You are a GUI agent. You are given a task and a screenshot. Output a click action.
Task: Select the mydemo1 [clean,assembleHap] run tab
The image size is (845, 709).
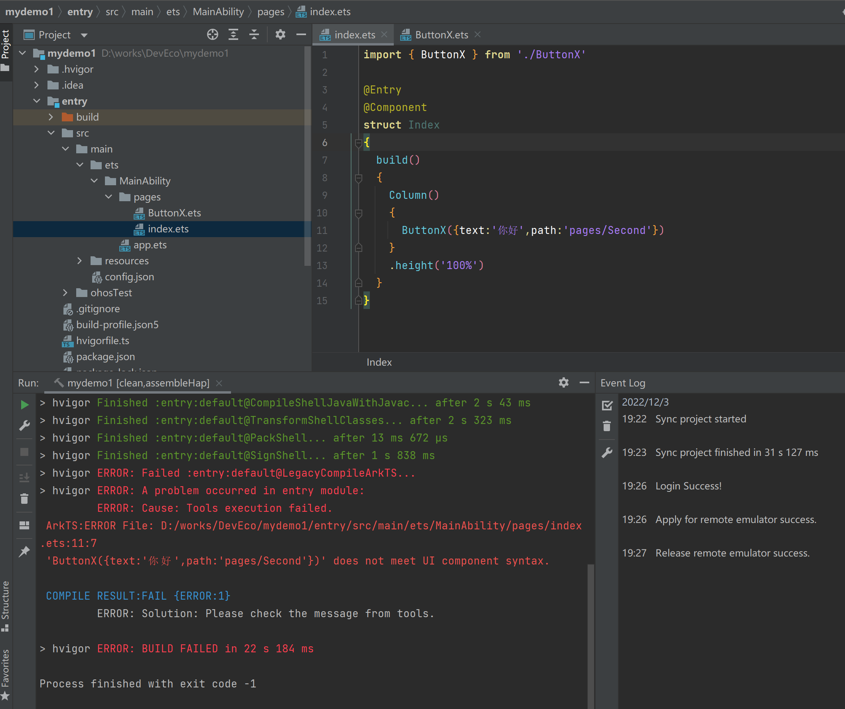tap(138, 383)
